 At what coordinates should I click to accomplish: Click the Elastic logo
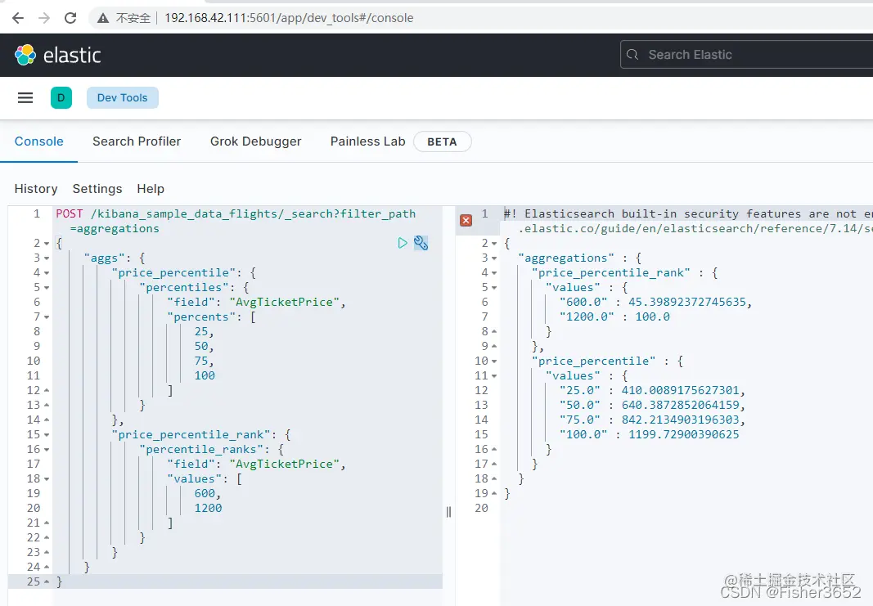click(58, 55)
